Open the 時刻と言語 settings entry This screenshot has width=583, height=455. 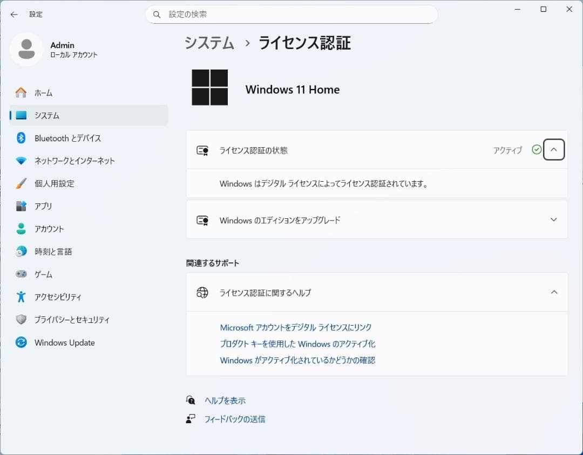[x=21, y=251]
